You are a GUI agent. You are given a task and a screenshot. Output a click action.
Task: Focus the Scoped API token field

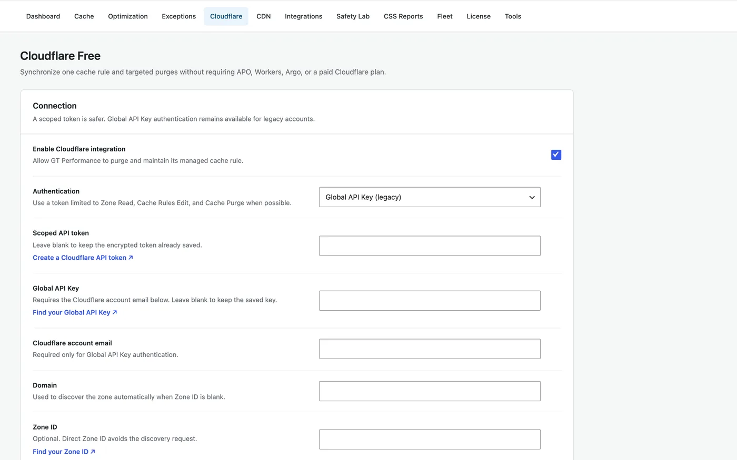coord(430,246)
